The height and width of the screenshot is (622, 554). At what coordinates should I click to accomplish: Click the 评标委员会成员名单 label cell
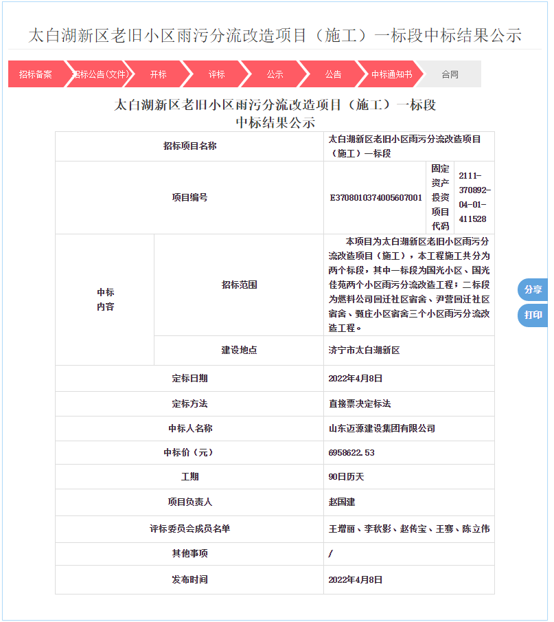(190, 529)
